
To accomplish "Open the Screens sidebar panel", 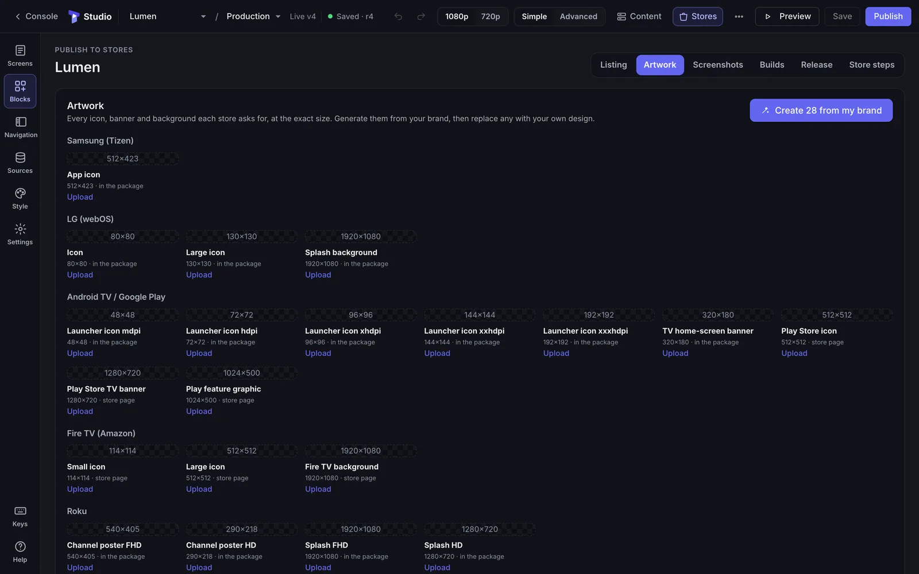I will pyautogui.click(x=20, y=56).
